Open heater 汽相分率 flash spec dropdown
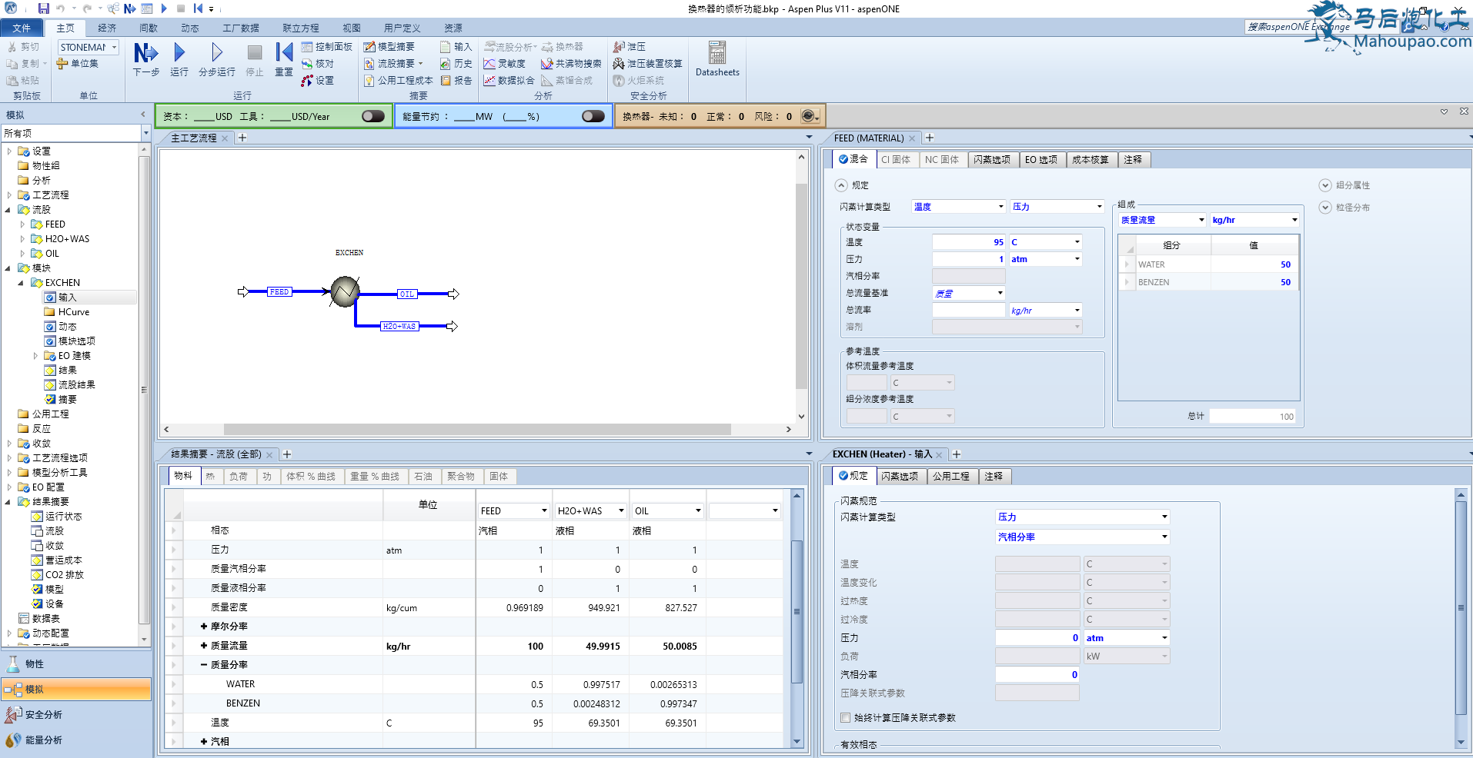Image resolution: width=1473 pixels, height=758 pixels. [x=1164, y=537]
